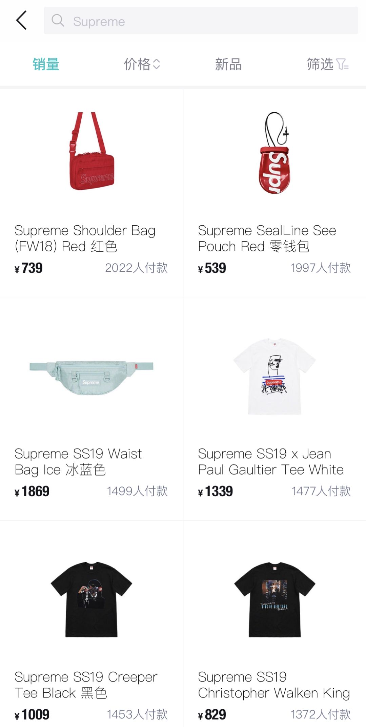Switch to the 新品 new arrivals tab
The height and width of the screenshot is (727, 366).
pyautogui.click(x=228, y=64)
